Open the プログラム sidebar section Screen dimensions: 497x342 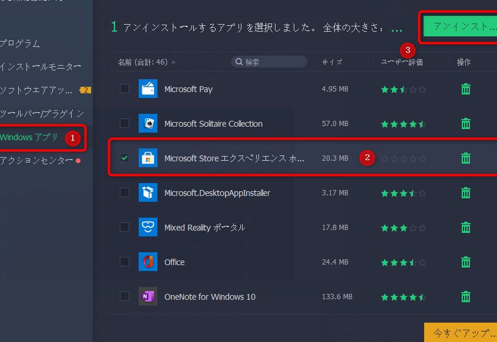(x=19, y=43)
